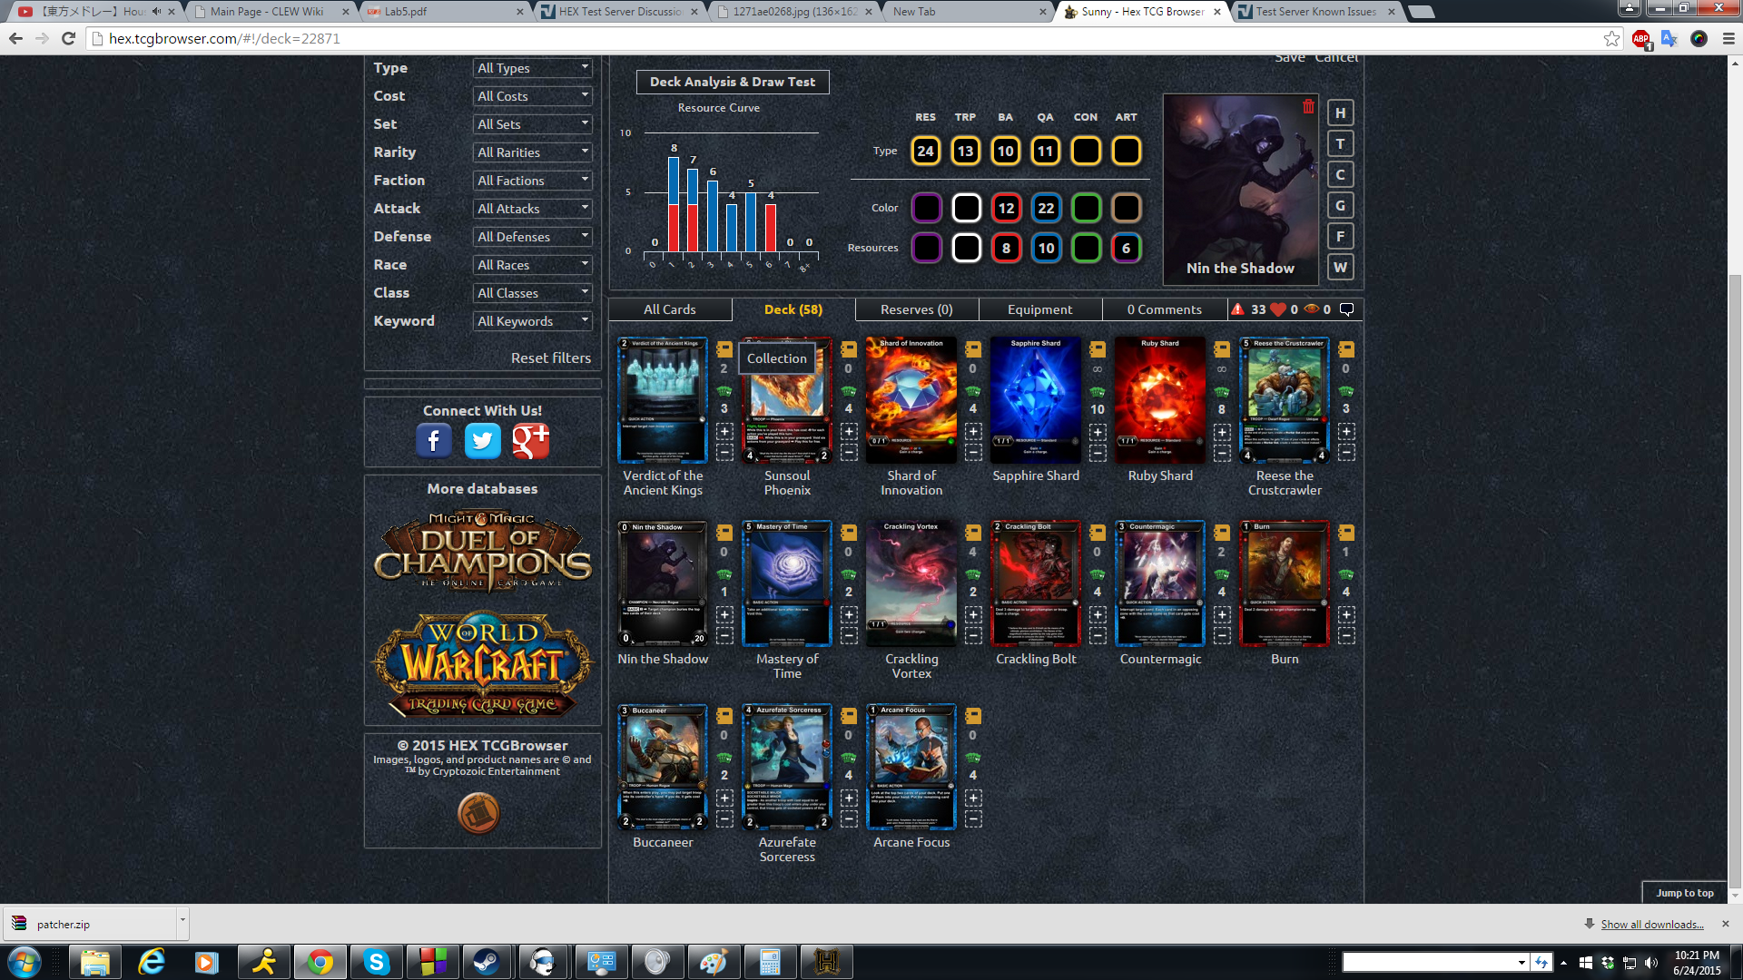Viewport: 1743px width, 980px height.
Task: Add one Sunsoul Phoenix to deck
Action: pyautogui.click(x=849, y=431)
